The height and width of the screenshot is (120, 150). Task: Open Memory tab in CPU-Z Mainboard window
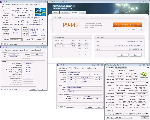point(78,68)
